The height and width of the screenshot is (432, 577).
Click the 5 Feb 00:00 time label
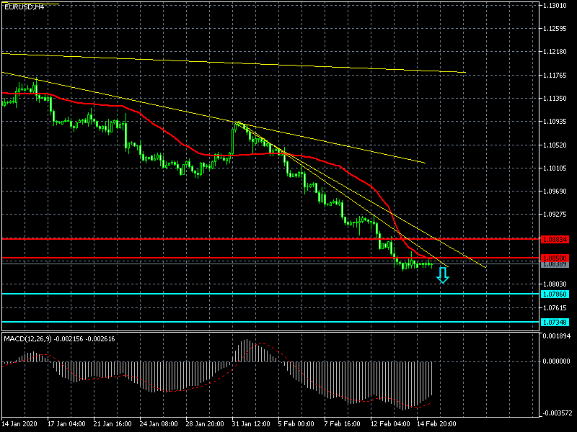(x=296, y=424)
